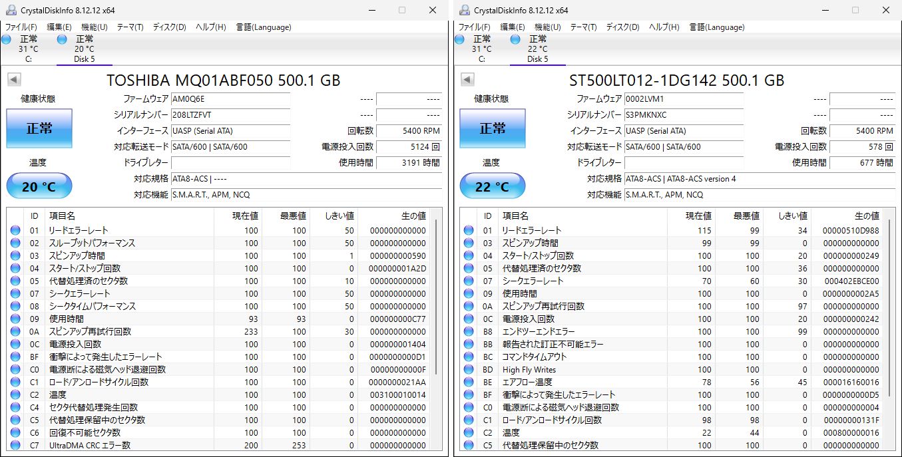Click the 20°C temperature indicator for the Toshiba drive
The width and height of the screenshot is (902, 457).
pos(39,186)
